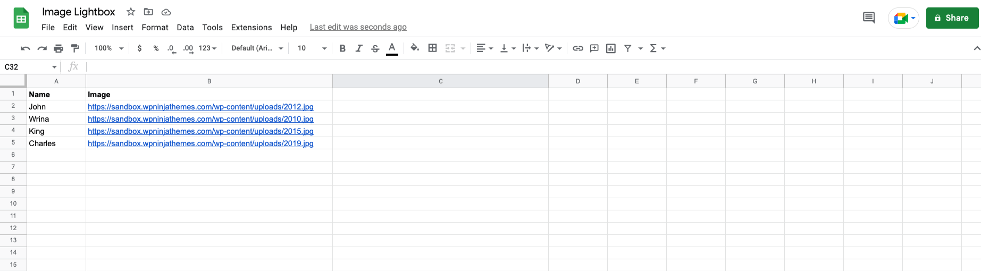Check cloud document status icon
Image resolution: width=981 pixels, height=271 pixels.
pos(166,12)
